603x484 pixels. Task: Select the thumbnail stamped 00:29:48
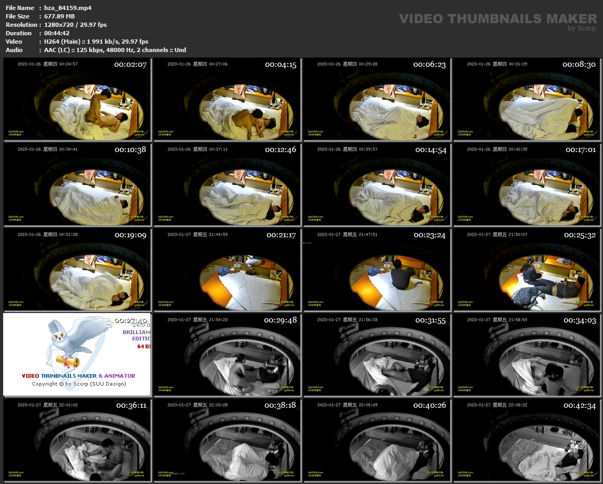click(227, 355)
